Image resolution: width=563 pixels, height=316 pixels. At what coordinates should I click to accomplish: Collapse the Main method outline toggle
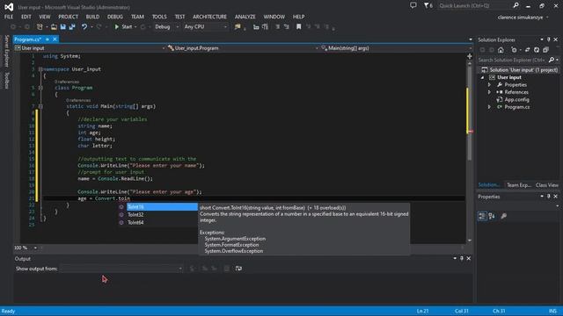(40, 106)
